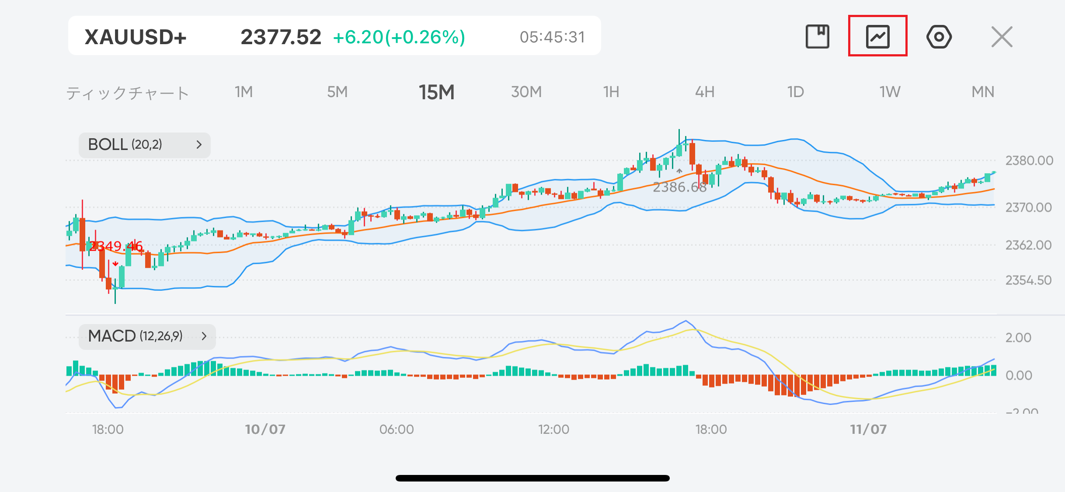Select the 15M timeframe
Screen dimensions: 1065x492
pos(436,92)
